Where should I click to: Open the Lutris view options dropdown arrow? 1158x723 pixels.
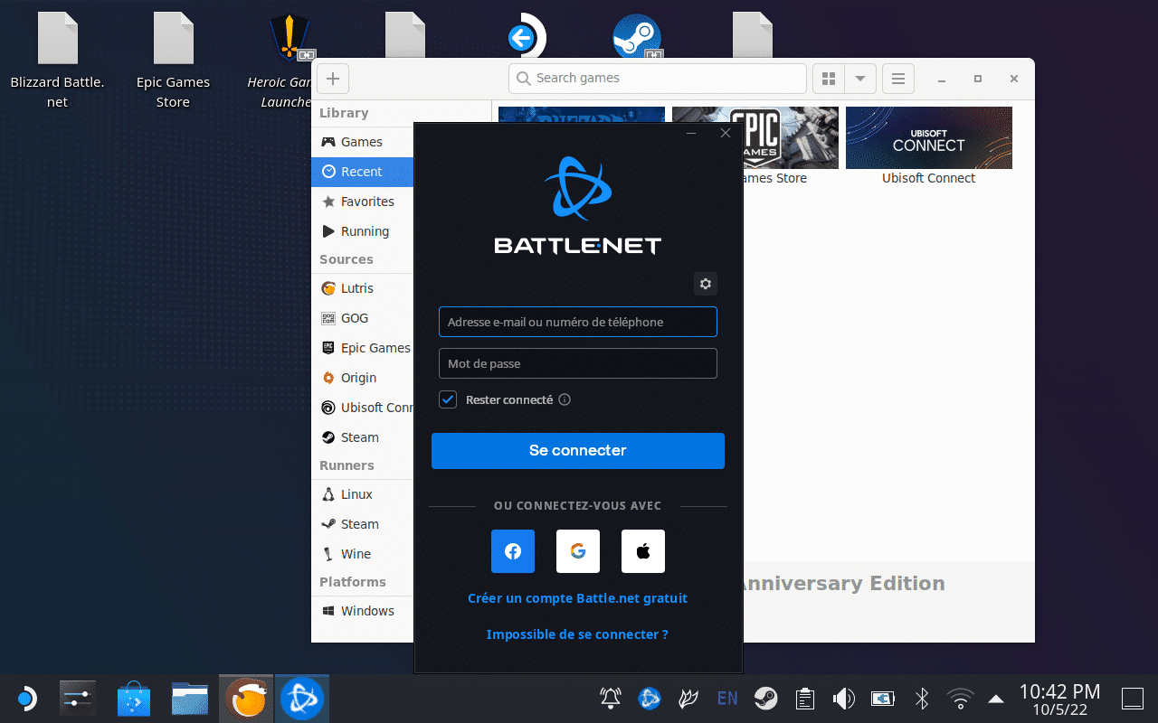pos(860,79)
